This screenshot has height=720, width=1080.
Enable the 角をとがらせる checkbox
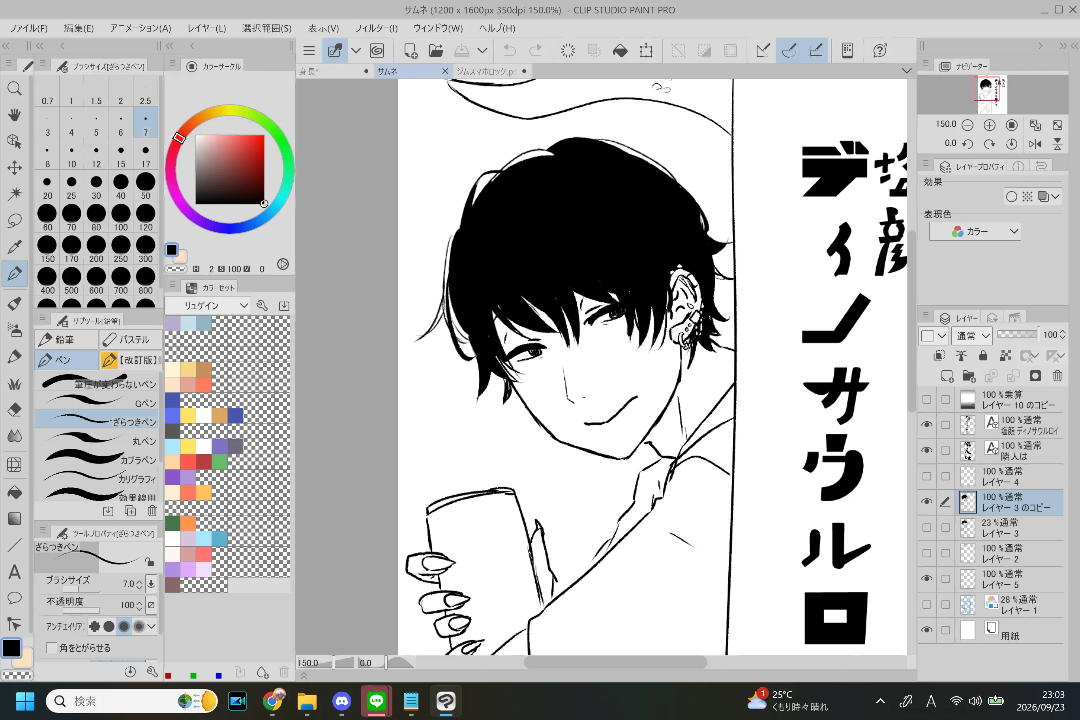pyautogui.click(x=51, y=647)
